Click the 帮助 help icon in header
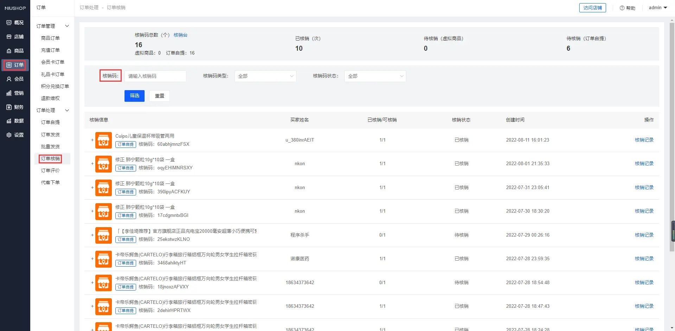Image resolution: width=675 pixels, height=331 pixels. click(622, 8)
